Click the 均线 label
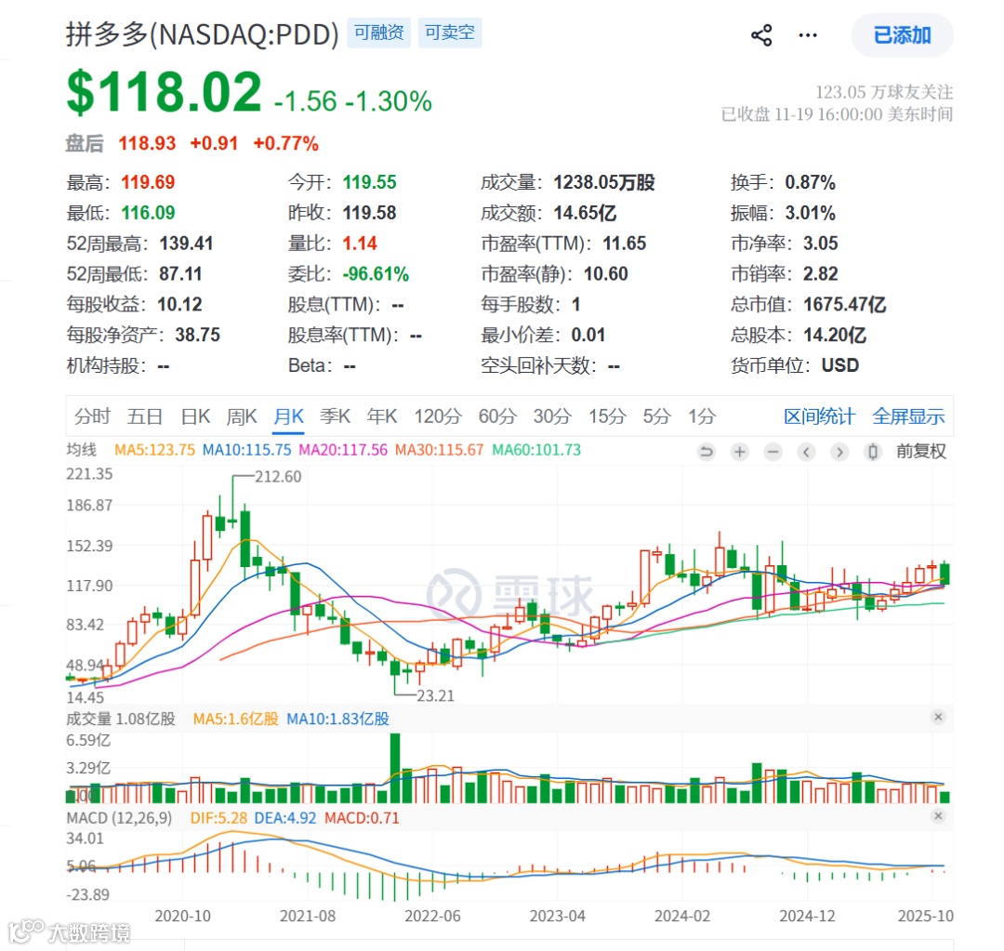This screenshot has width=1004, height=951. (x=81, y=450)
